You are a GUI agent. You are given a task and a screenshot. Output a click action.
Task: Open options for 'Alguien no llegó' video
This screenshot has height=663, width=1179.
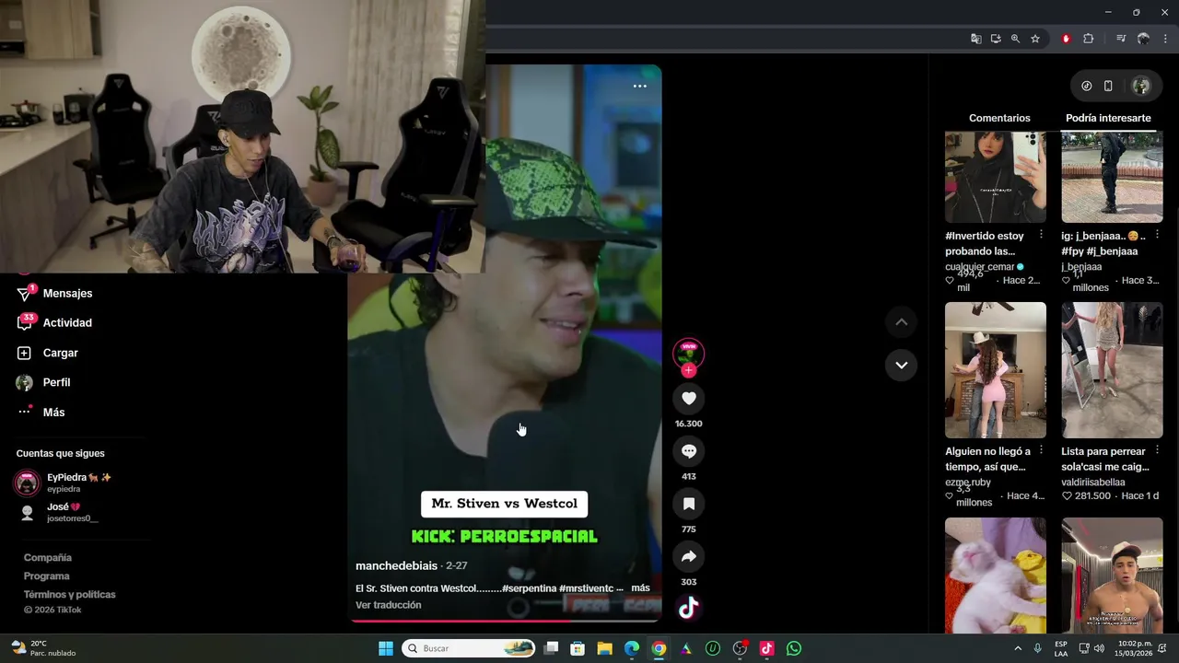(1041, 450)
